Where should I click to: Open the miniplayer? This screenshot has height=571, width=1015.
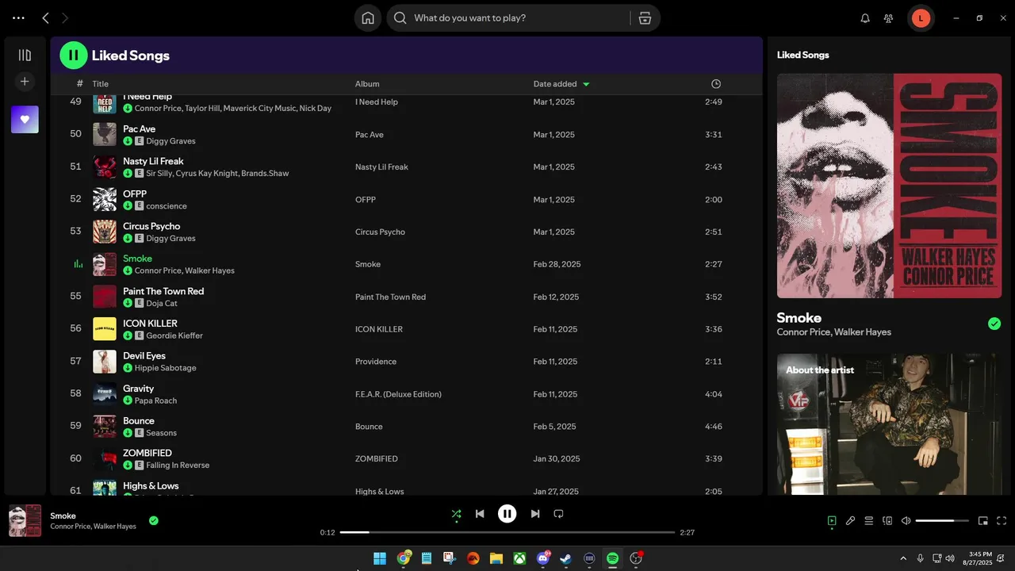click(x=983, y=521)
